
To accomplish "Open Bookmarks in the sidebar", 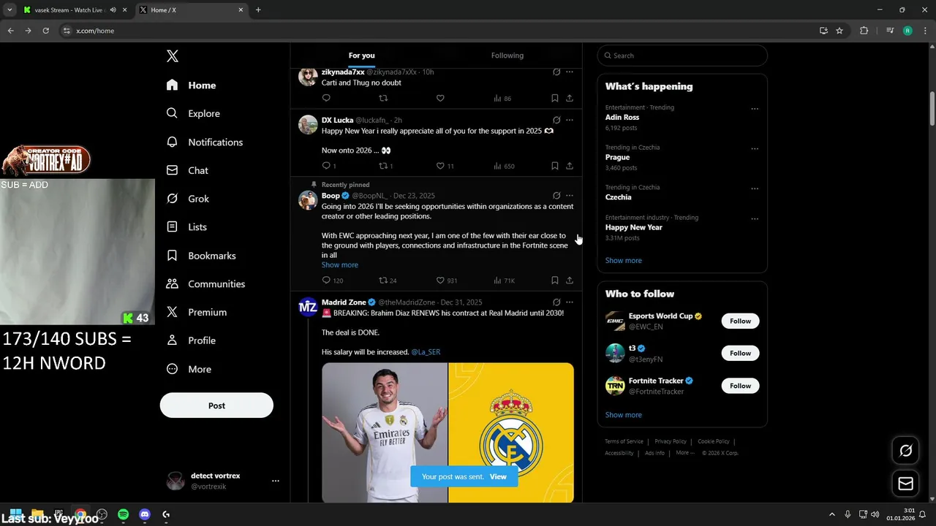I will click(201, 256).
